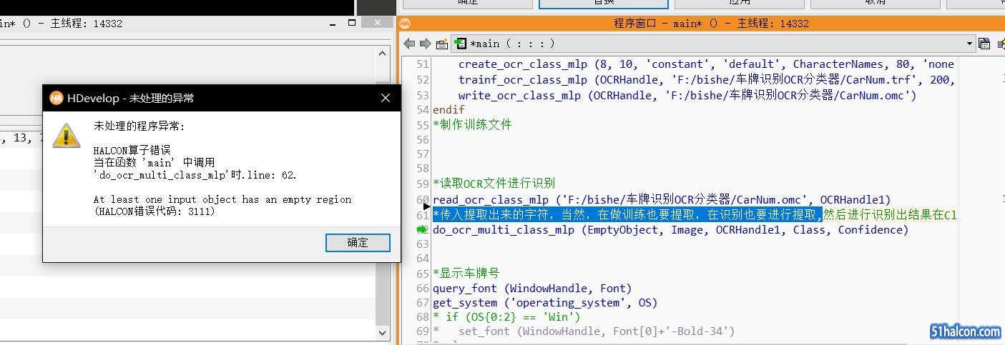Viewport: 1005px width, 345px height.
Task: Select line 51 create_ocr_class_mlp code
Action: tap(707, 64)
